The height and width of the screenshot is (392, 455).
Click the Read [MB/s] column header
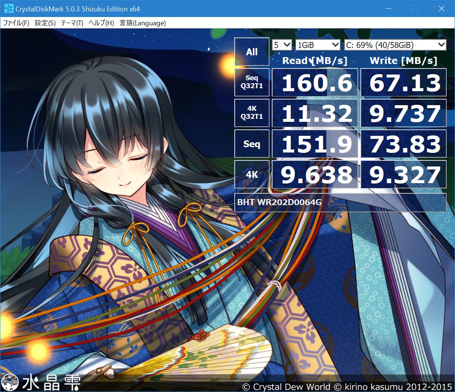[315, 61]
